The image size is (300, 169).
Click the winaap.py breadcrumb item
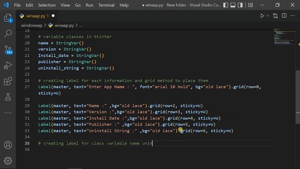pos(64,25)
